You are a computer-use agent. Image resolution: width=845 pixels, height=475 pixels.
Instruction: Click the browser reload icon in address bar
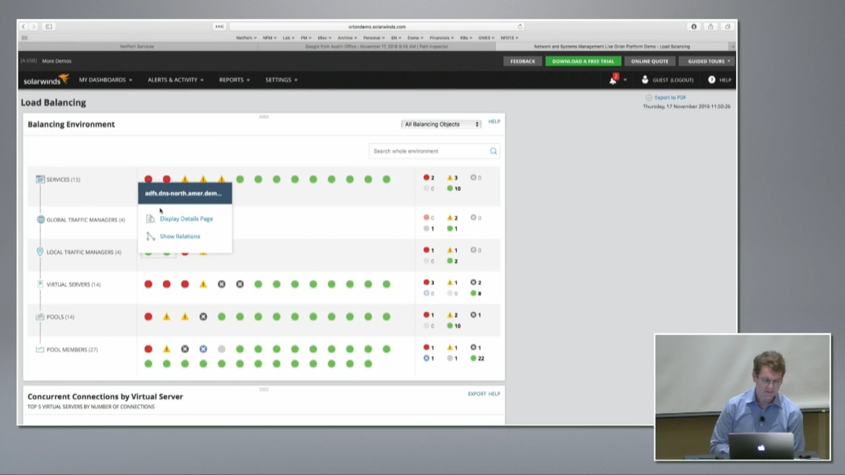click(x=520, y=26)
